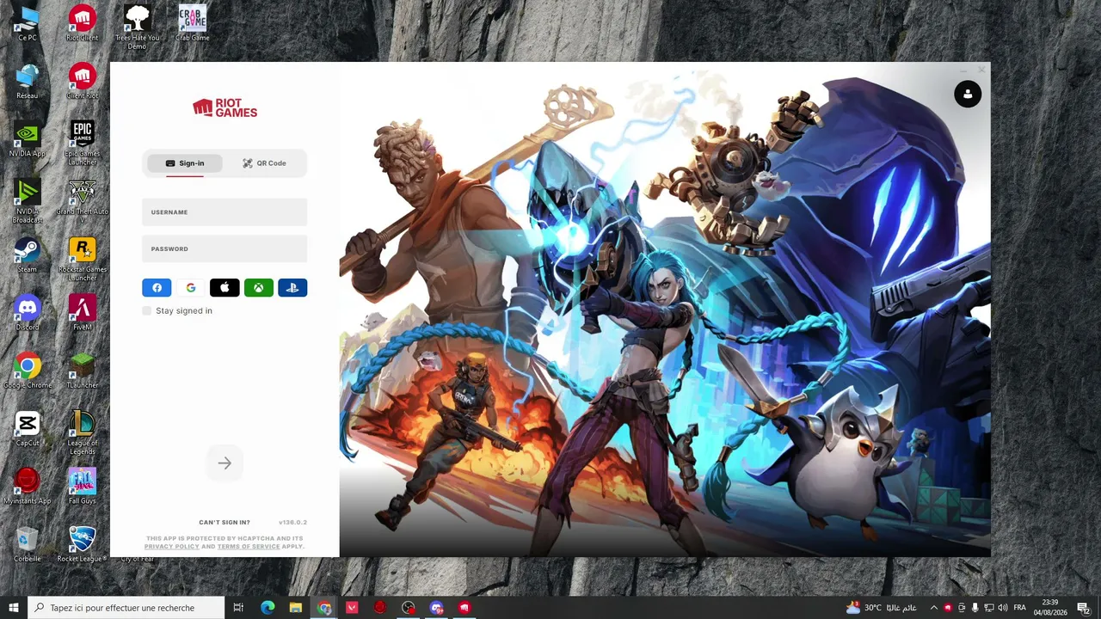Select the Google Chrome desktop shortcut
Screen dimensions: 1101x619
click(x=28, y=371)
